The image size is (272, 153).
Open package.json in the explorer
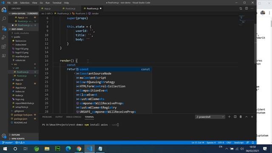[x=20, y=119]
